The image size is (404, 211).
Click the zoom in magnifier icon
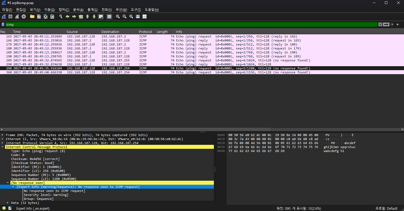point(118,16)
